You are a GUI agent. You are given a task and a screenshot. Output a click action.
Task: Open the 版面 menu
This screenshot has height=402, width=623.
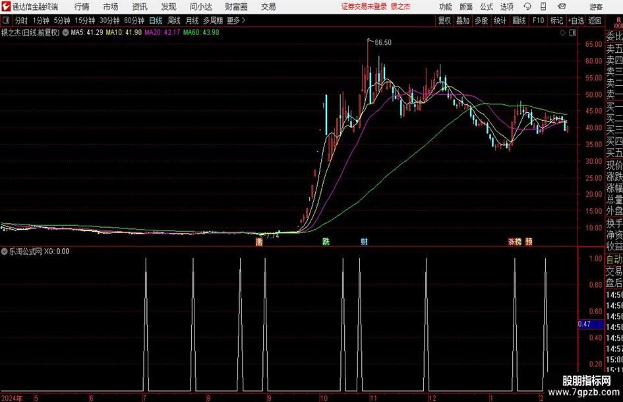pyautogui.click(x=465, y=7)
